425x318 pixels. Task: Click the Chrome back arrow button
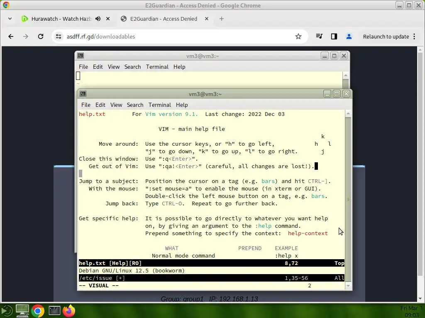click(x=11, y=36)
